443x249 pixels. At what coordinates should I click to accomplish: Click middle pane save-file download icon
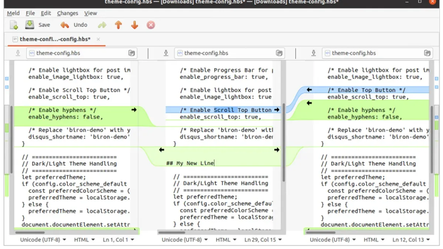[x=166, y=53]
